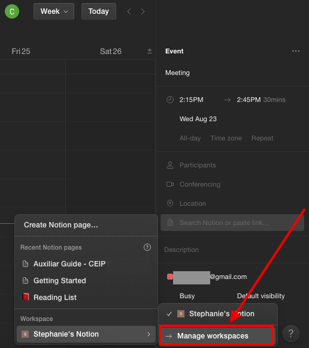Open the Week view dropdown
The image size is (309, 348).
54,11
